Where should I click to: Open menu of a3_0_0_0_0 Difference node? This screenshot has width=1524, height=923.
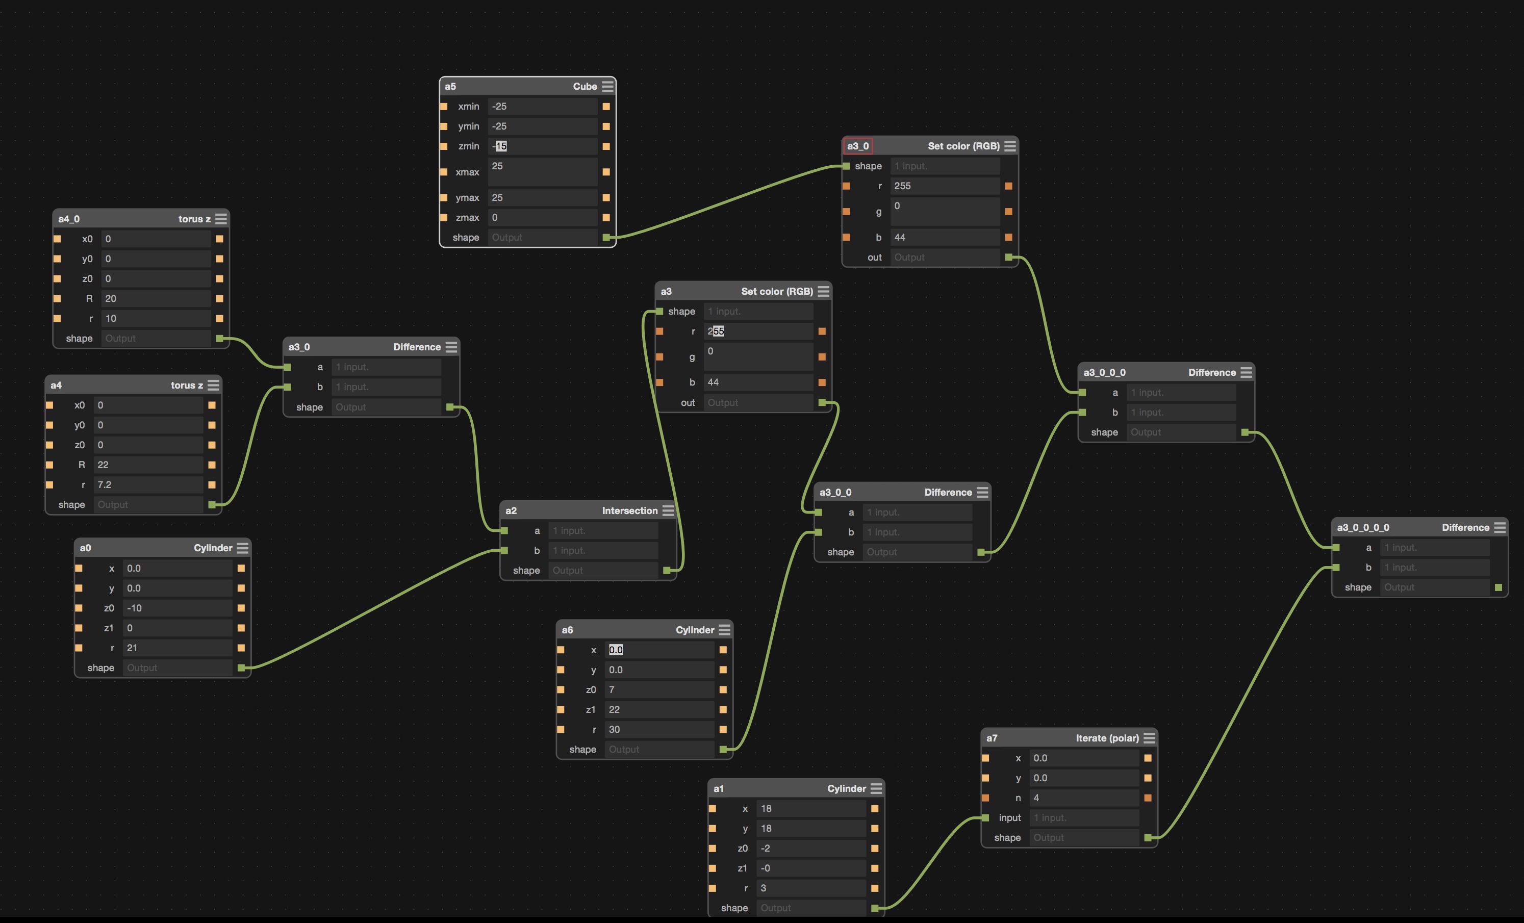[1500, 527]
